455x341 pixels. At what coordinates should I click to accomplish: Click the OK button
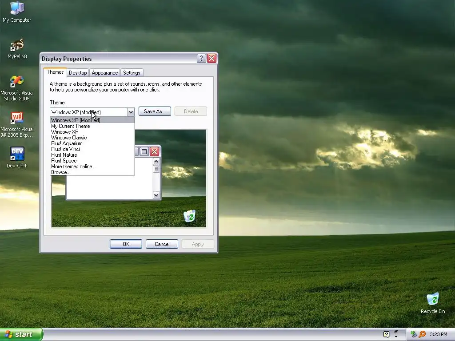pos(126,244)
